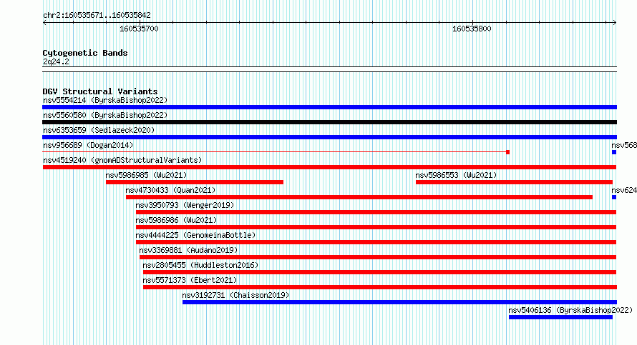This screenshot has height=345, width=637.
Task: Open variant nsv3192731 (Chaisson2019) label
Action: click(x=235, y=295)
